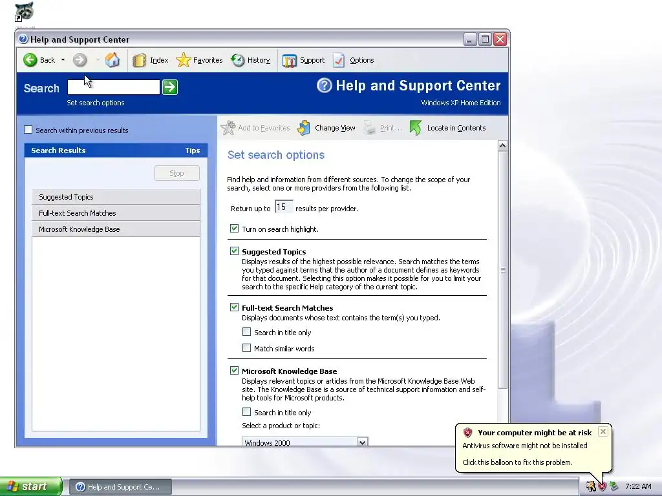Uncheck the Microsoft Knowledge Base checkbox
The width and height of the screenshot is (662, 496).
tap(234, 370)
